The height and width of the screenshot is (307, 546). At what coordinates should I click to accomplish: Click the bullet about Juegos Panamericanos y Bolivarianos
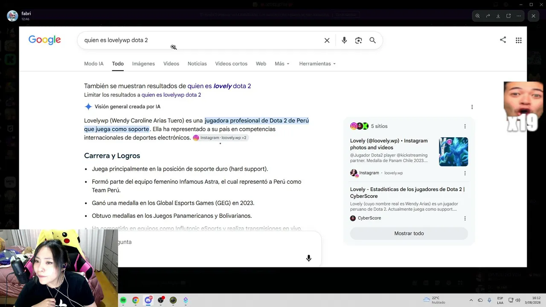[172, 216]
